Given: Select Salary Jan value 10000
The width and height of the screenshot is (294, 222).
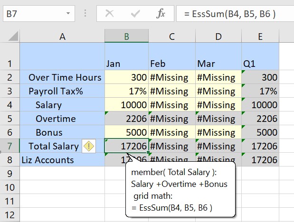Looking at the screenshot, I should pyautogui.click(x=126, y=105).
